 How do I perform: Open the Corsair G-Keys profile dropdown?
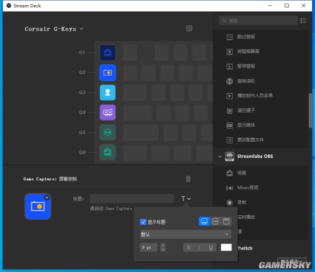tap(54, 29)
